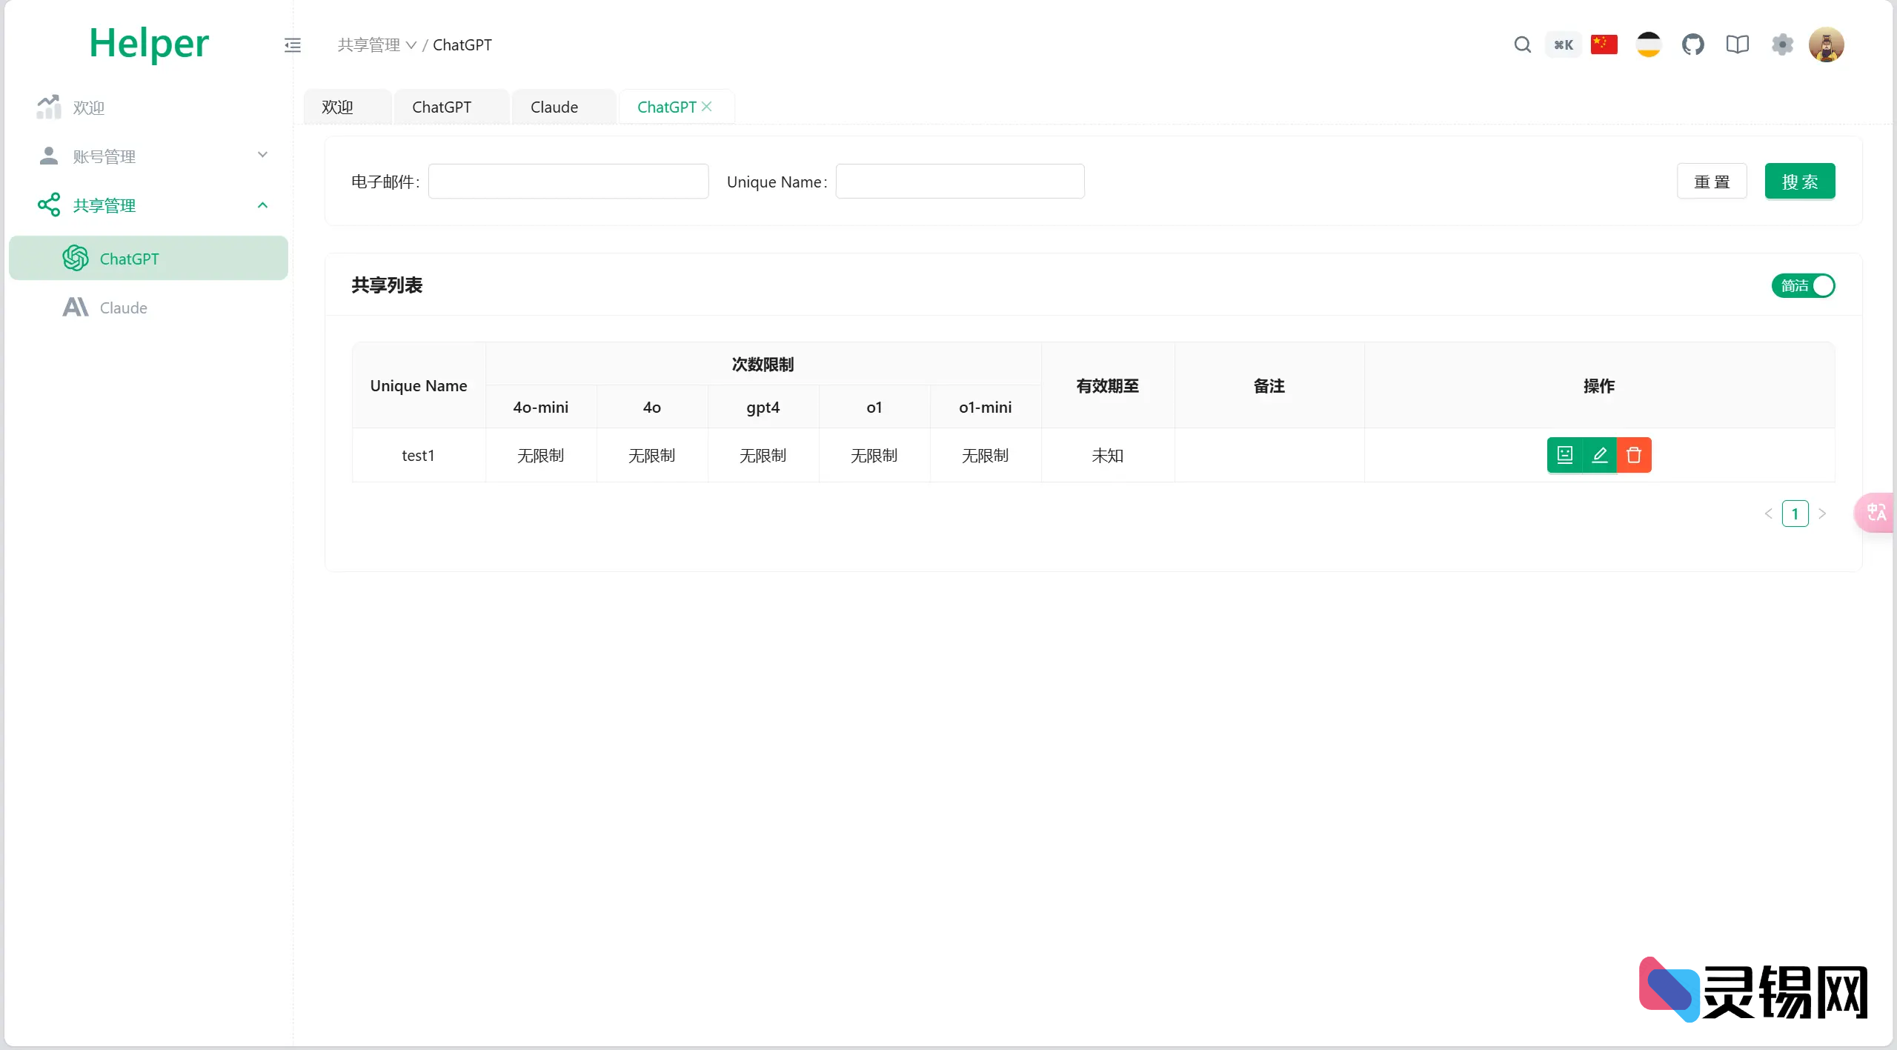Click the 搜索 search button
The width and height of the screenshot is (1897, 1050).
coord(1800,181)
